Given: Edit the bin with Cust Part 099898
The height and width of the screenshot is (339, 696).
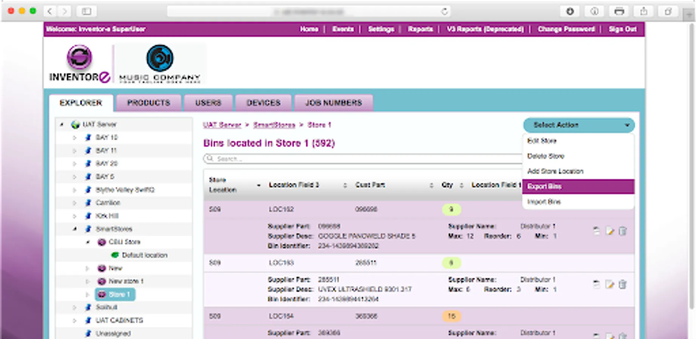Looking at the screenshot, I should (x=610, y=231).
